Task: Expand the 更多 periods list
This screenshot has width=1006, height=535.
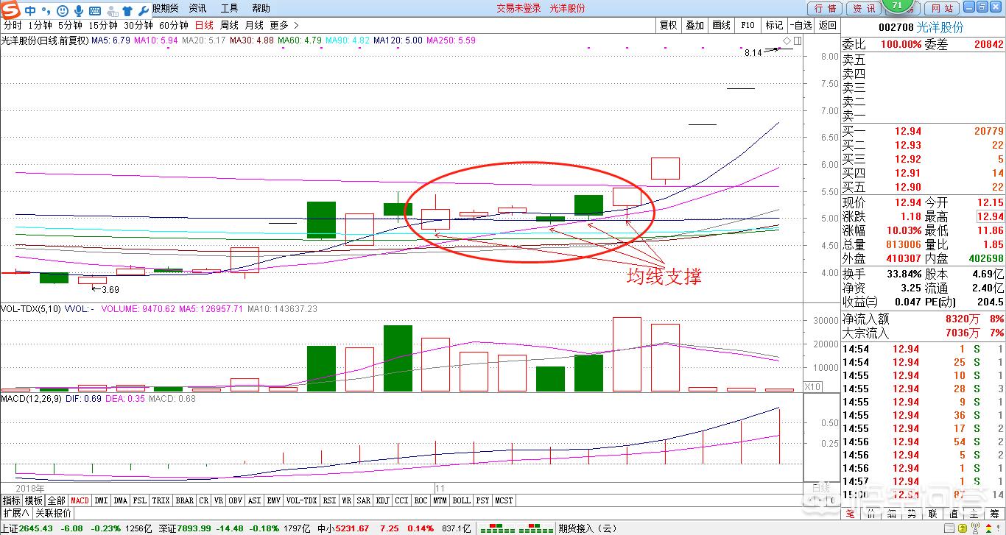Action: (x=284, y=25)
